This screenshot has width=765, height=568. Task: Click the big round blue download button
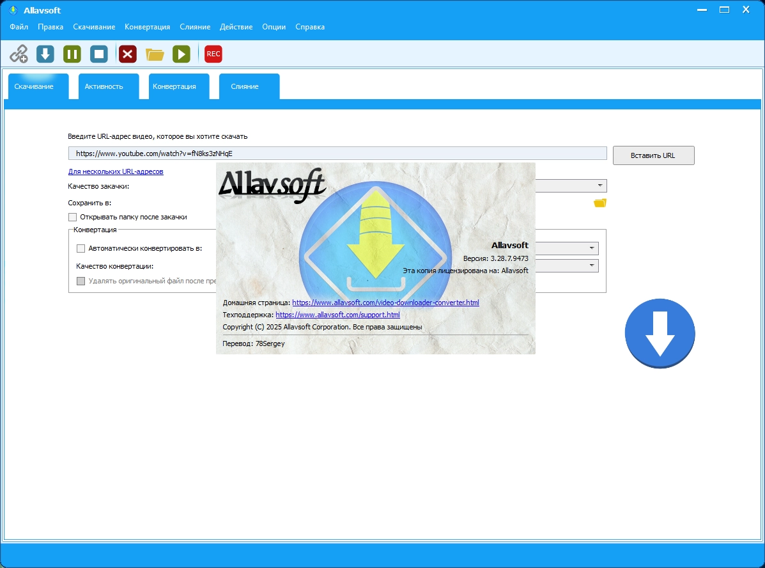pyautogui.click(x=660, y=333)
